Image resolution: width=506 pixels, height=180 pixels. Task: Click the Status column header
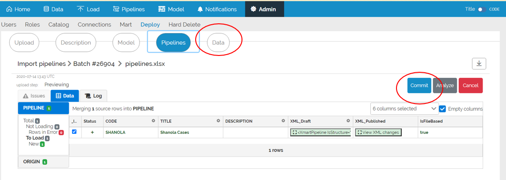pos(90,121)
